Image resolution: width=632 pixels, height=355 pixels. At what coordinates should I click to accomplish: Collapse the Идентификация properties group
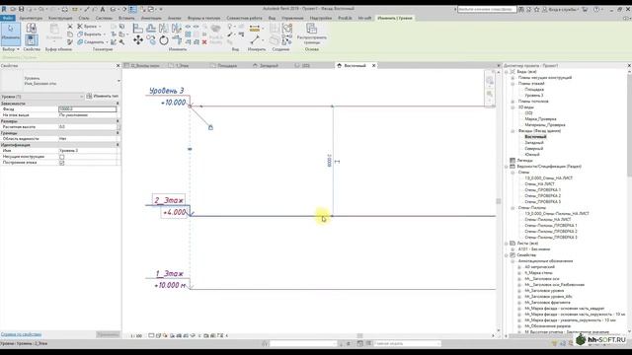pos(118,145)
